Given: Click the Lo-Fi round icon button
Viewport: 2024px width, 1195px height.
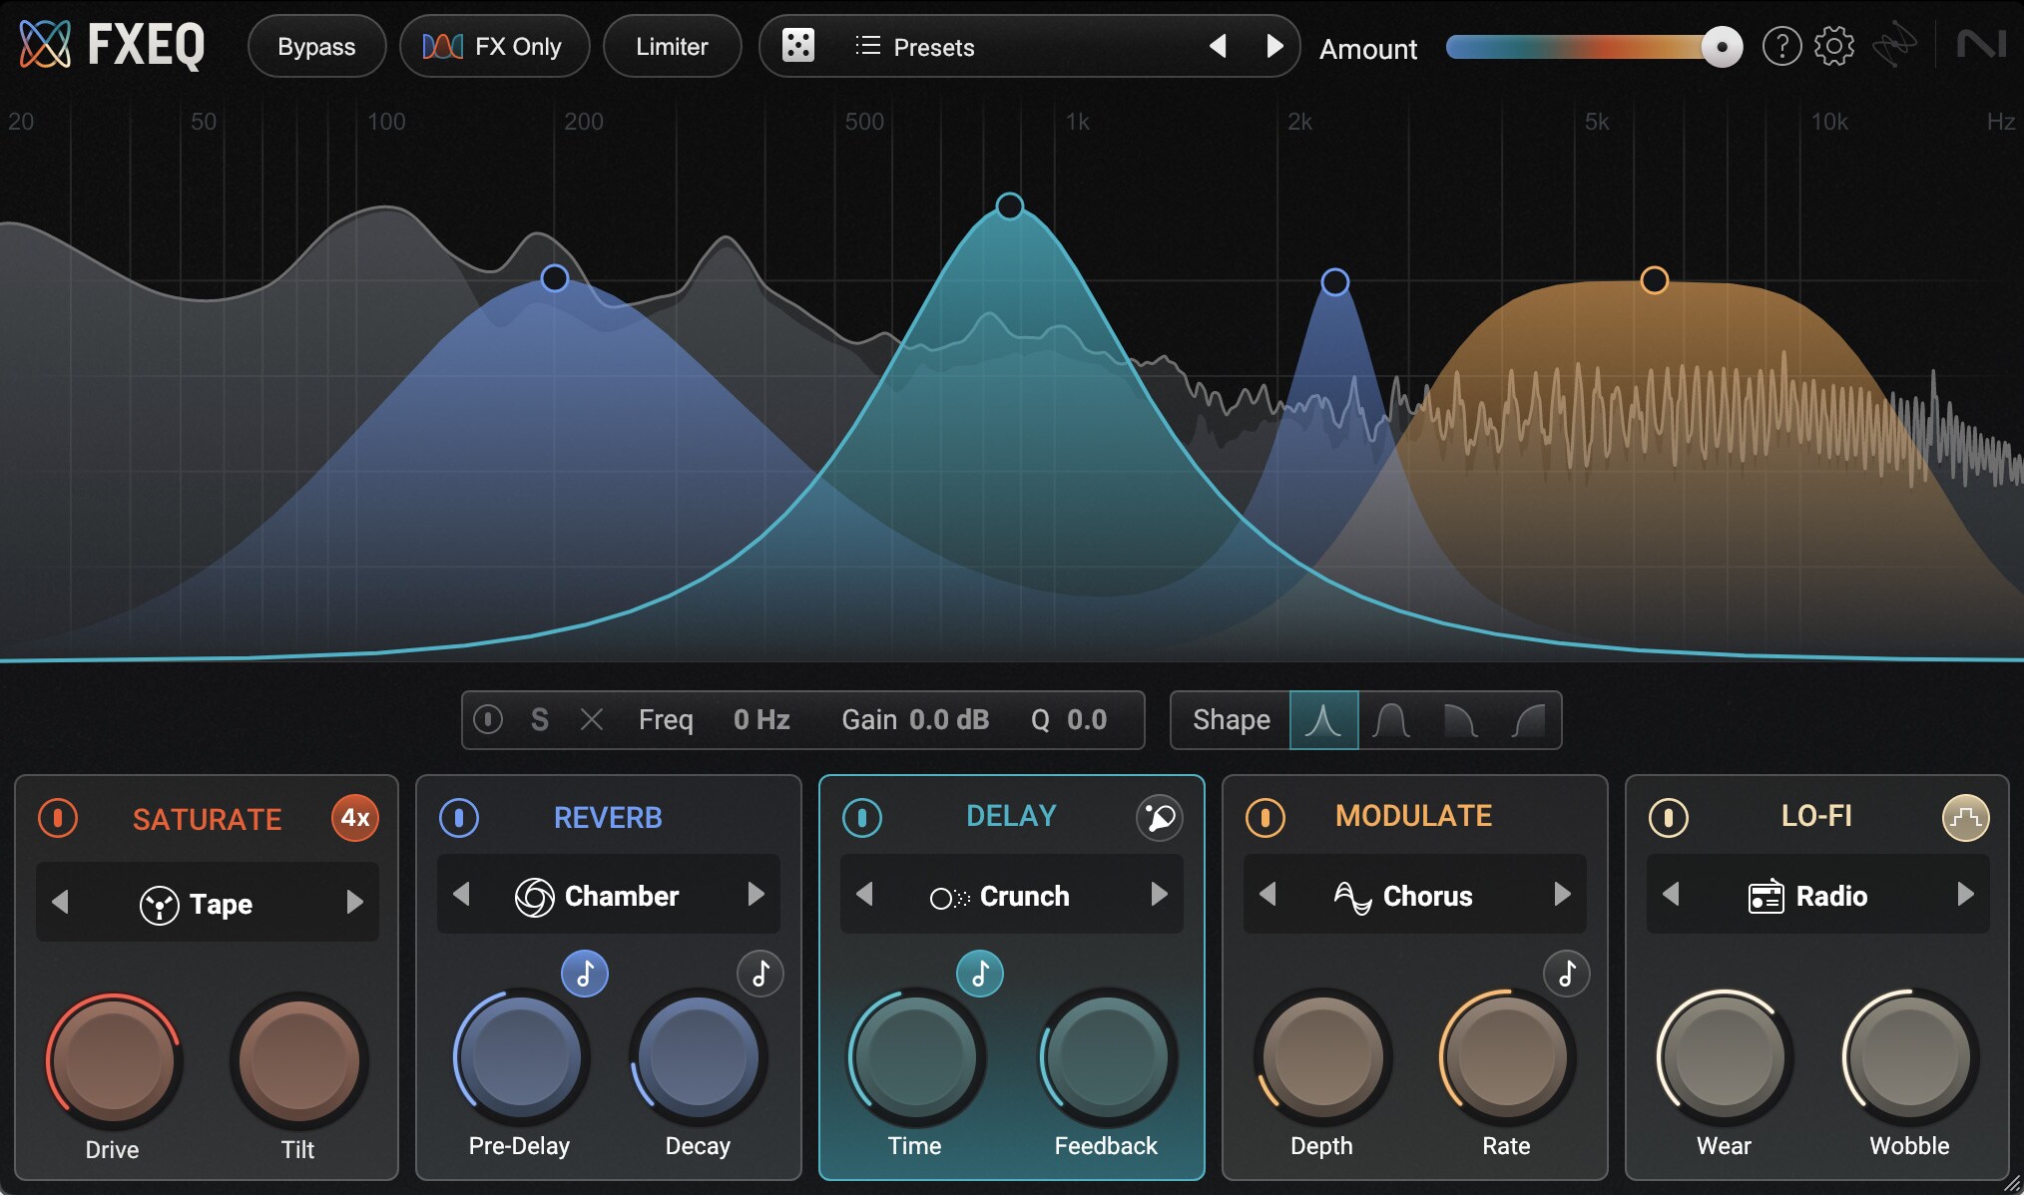Looking at the screenshot, I should [x=1964, y=818].
